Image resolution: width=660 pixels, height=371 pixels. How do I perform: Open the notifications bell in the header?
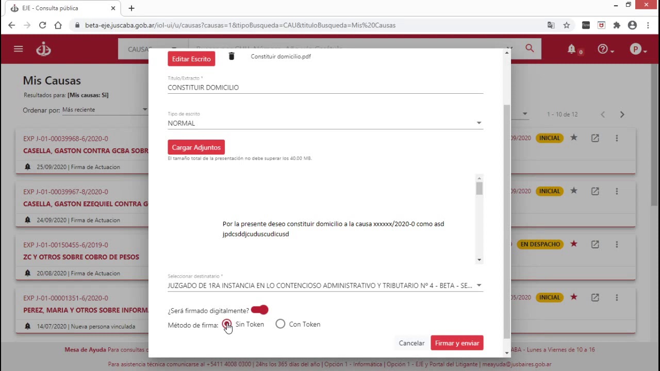[571, 49]
